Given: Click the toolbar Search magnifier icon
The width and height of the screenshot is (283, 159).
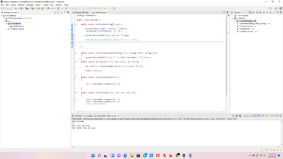Looking at the screenshot, I should (x=270, y=8).
